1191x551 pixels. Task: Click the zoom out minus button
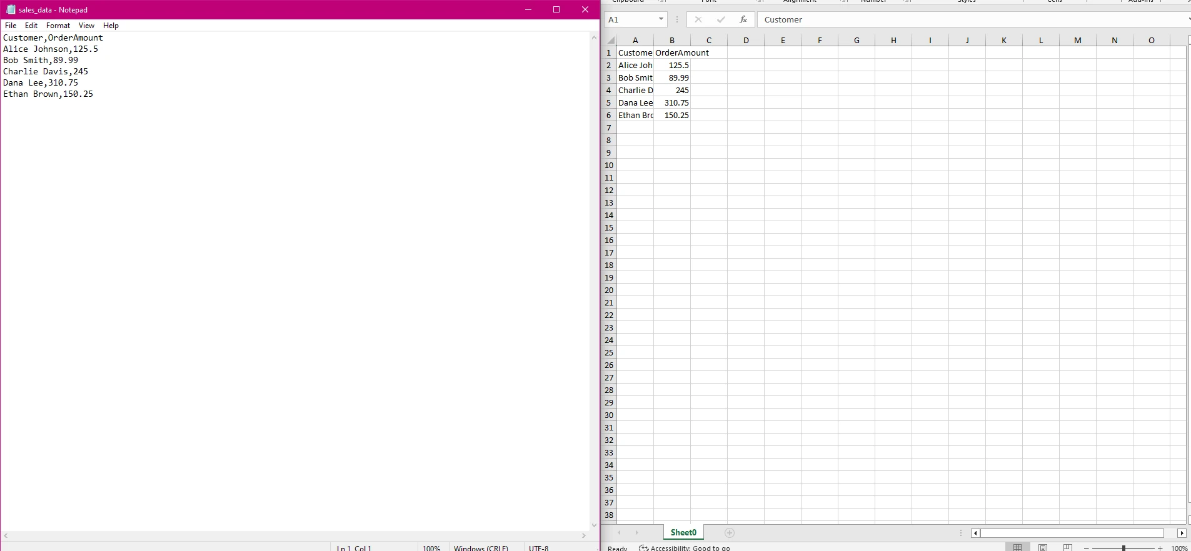coord(1087,548)
